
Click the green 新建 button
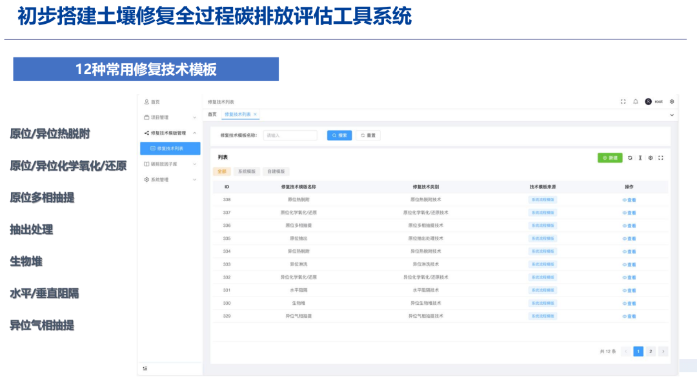611,157
